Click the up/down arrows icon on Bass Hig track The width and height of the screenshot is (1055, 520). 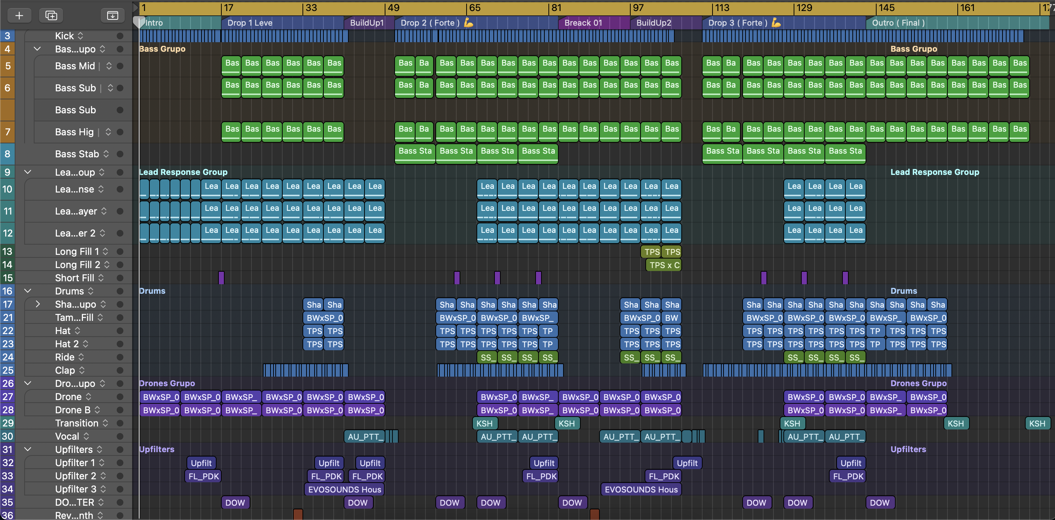108,132
